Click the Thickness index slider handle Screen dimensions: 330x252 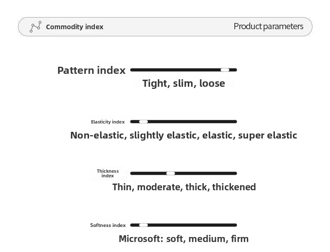click(170, 173)
